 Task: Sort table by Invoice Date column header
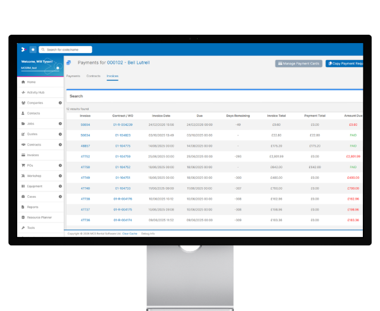point(162,116)
